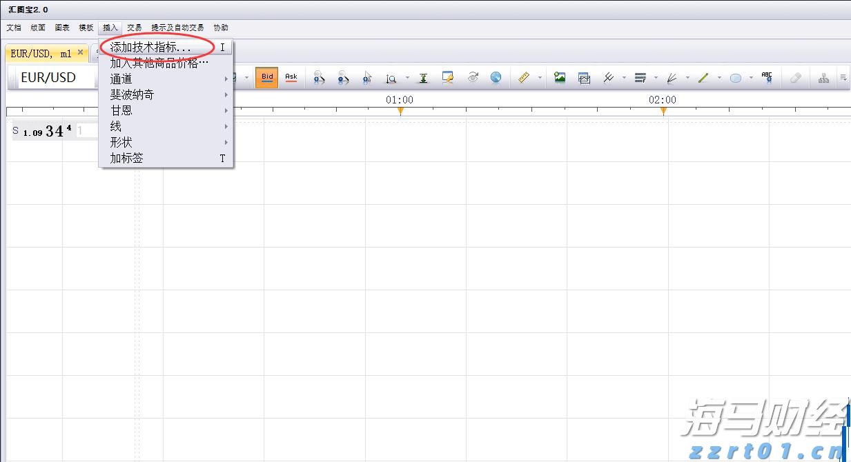Click the insert picture icon
The image size is (851, 462).
(x=560, y=78)
